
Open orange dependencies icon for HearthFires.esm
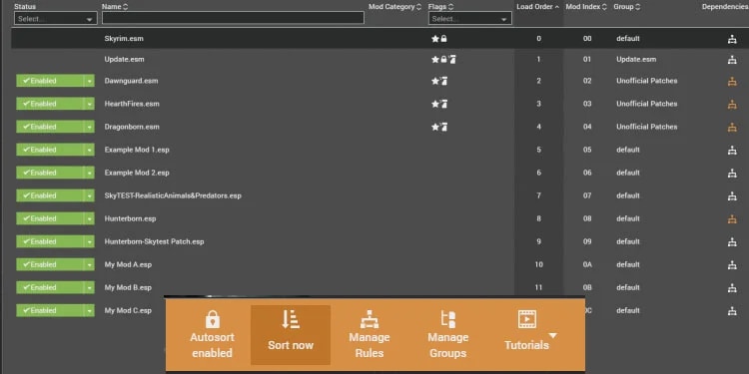click(732, 104)
